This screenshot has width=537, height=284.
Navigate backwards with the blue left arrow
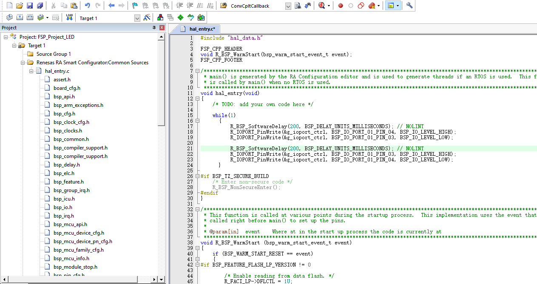coord(111,6)
